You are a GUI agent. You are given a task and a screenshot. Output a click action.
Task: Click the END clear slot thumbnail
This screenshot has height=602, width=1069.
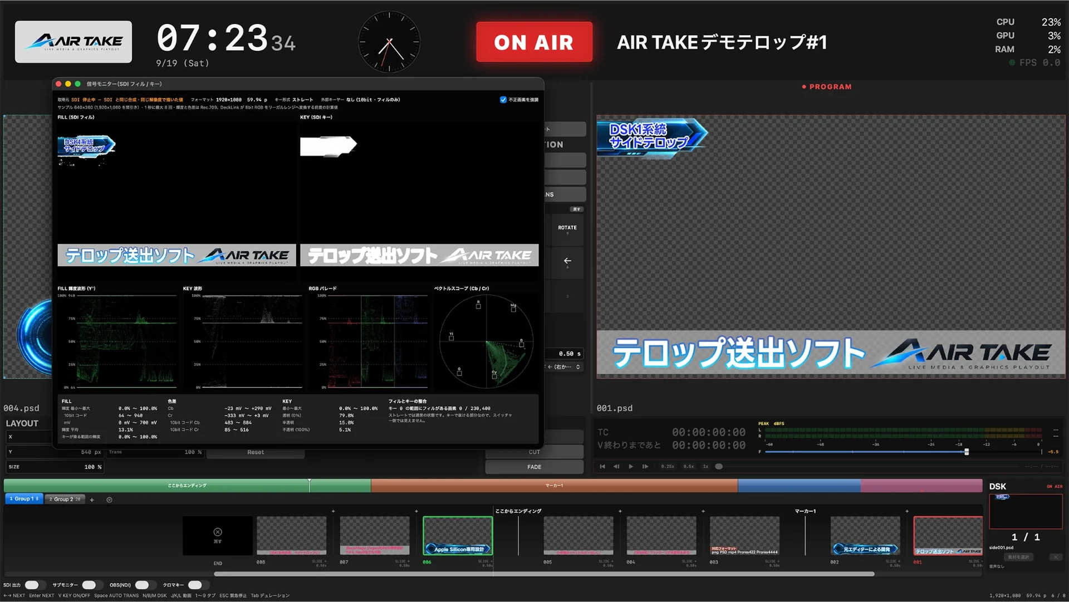pyautogui.click(x=218, y=535)
